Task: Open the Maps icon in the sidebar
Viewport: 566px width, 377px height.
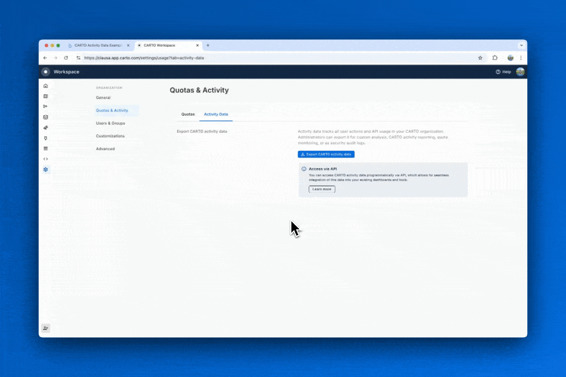Action: [x=46, y=96]
